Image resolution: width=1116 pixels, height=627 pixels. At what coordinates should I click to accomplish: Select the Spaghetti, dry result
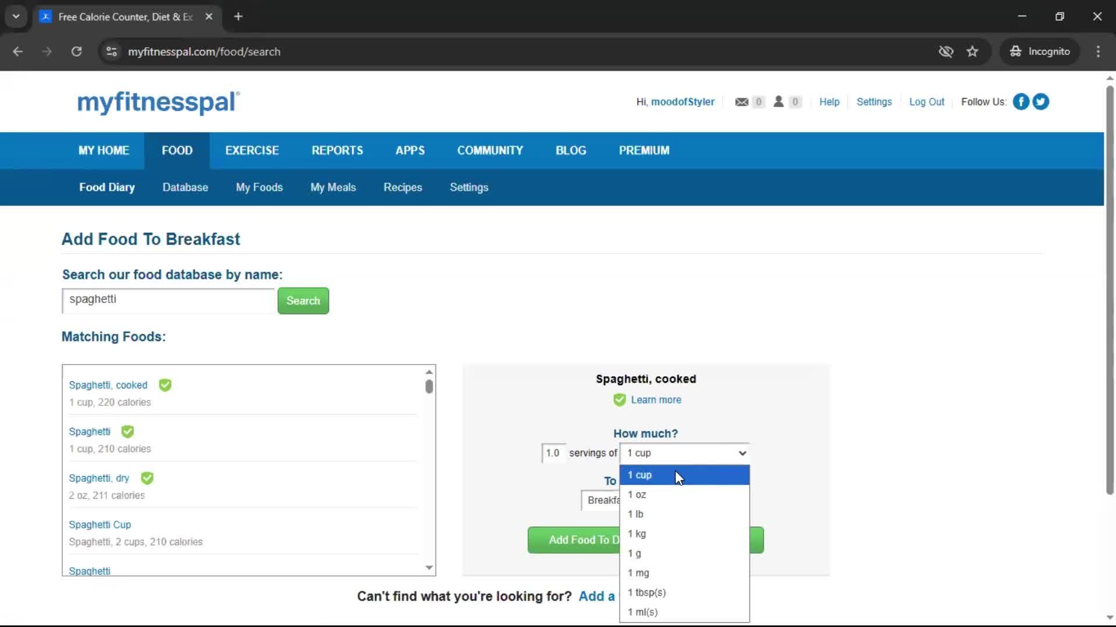click(x=99, y=478)
